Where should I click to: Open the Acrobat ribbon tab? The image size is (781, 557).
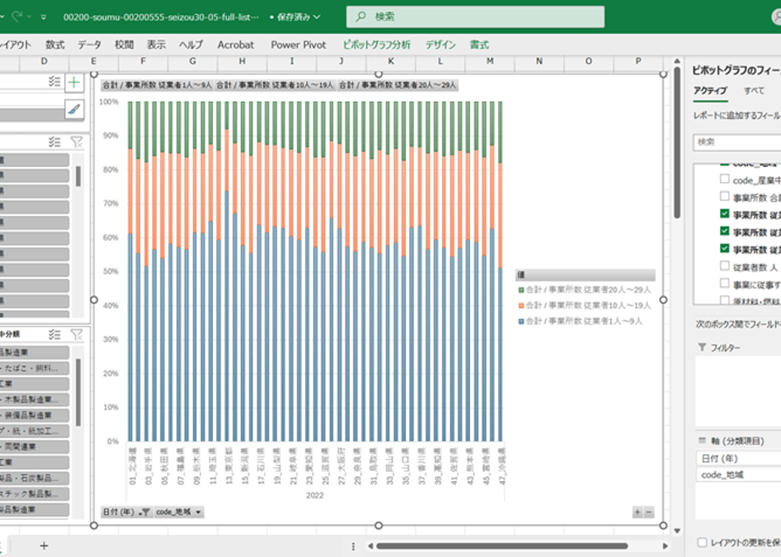236,45
